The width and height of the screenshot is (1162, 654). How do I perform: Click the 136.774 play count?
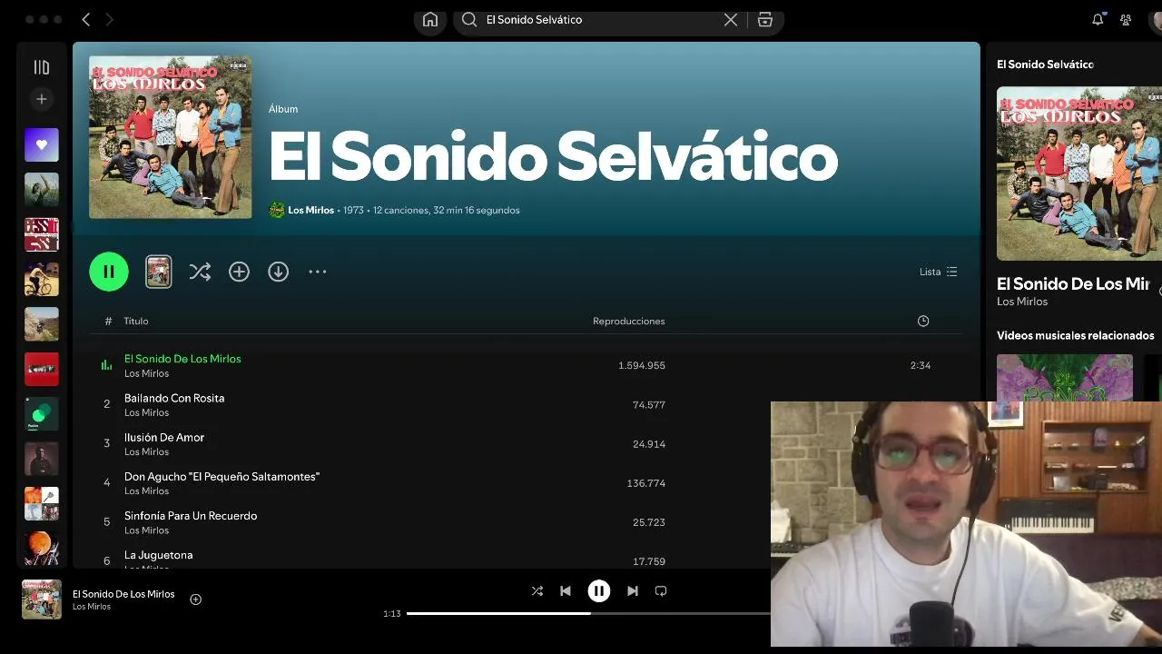pos(646,483)
